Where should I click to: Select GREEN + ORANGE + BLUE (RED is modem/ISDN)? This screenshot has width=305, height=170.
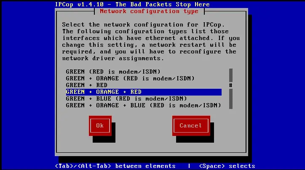pos(144,106)
